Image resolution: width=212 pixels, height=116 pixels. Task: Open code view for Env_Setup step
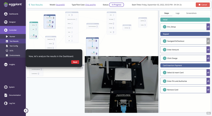[x=208, y=27]
